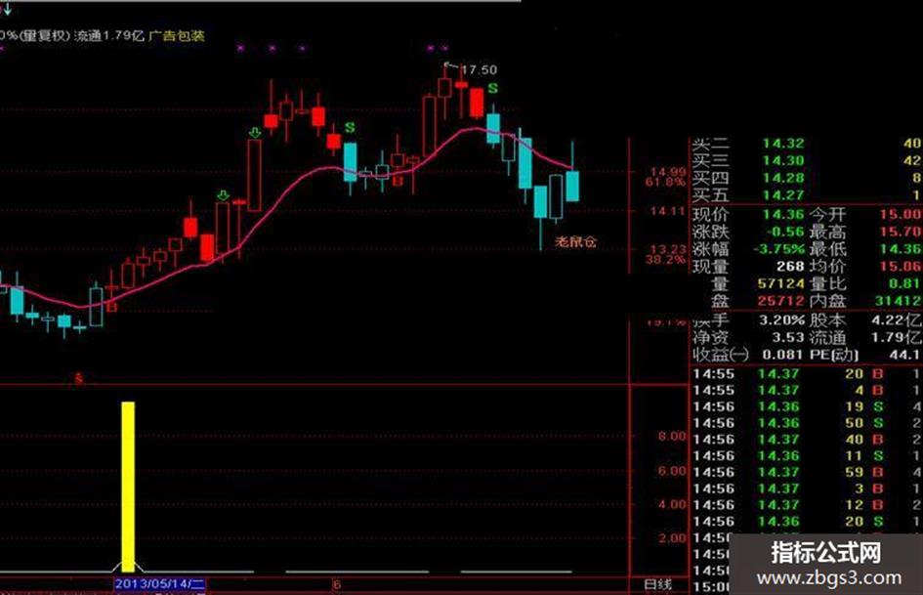The width and height of the screenshot is (923, 595).
Task: Click the total volume value 57124
Action: [x=781, y=283]
